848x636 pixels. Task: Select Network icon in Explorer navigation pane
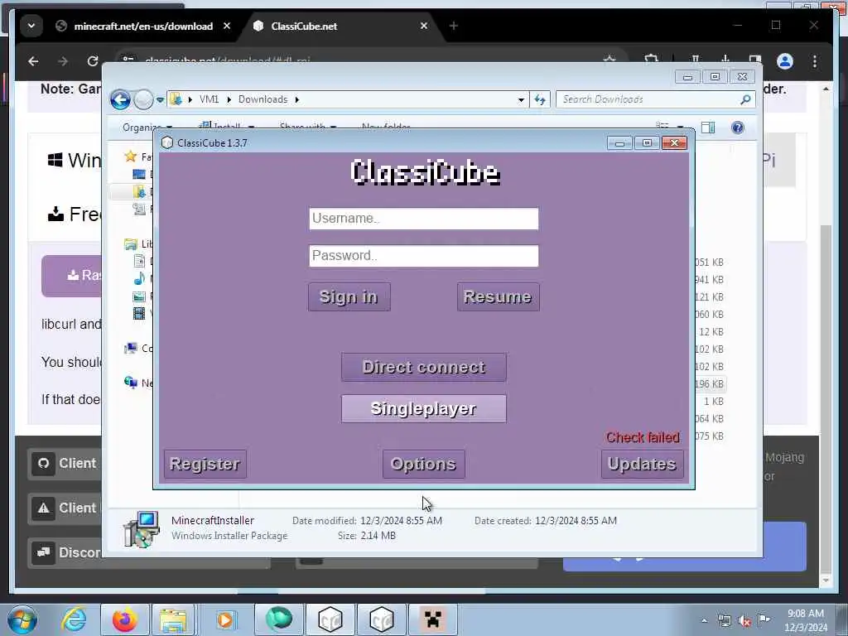point(131,383)
